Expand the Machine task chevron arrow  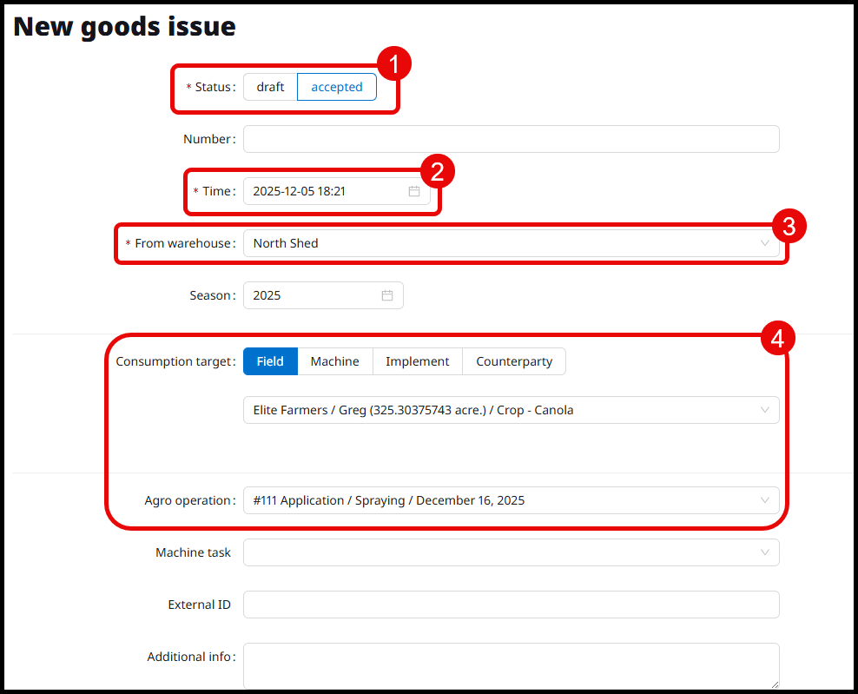point(764,552)
